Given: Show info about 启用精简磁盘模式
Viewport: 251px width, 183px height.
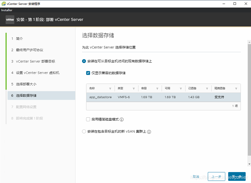Looking at the screenshot, I should [122, 119].
